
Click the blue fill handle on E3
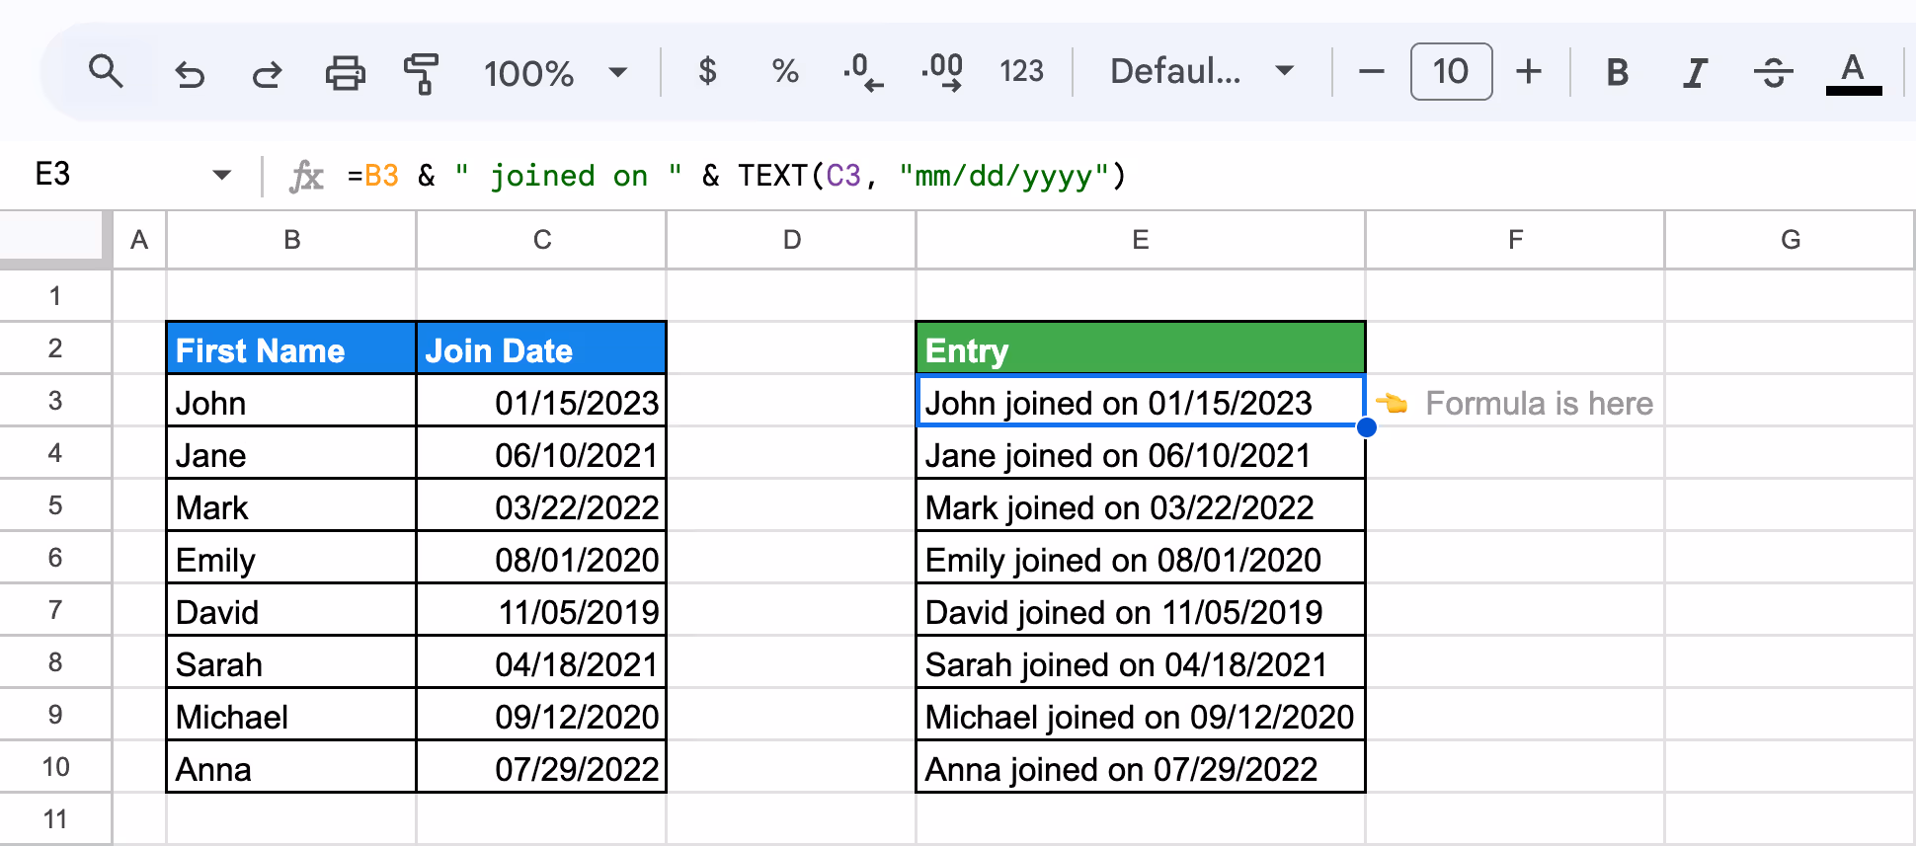click(x=1367, y=427)
